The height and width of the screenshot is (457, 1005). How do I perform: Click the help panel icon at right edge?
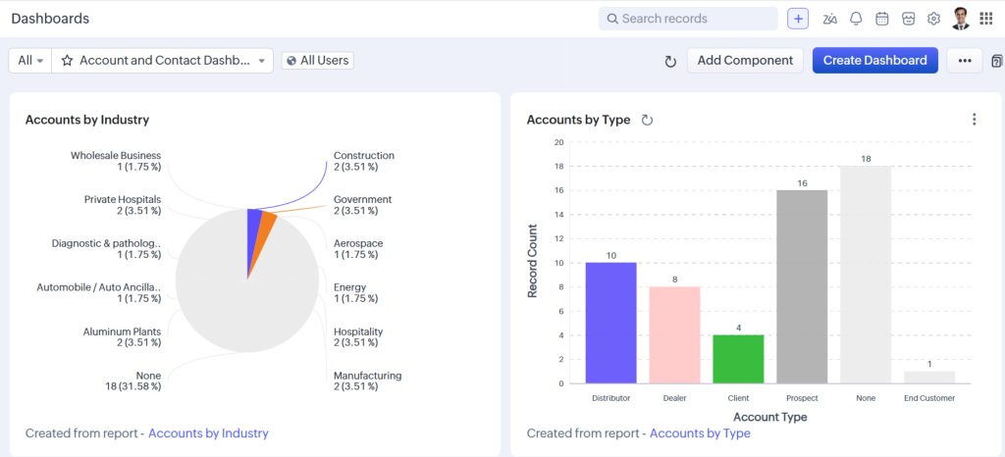[x=997, y=61]
